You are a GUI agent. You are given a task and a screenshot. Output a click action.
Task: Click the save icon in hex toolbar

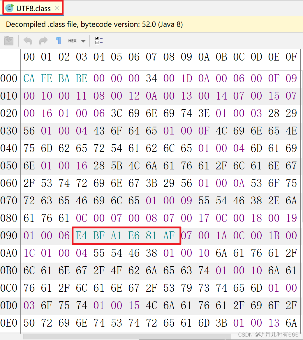click(9, 40)
